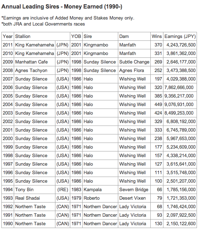Click the Real Shadai cell
Viewport: 204px width, 233px height.
(x=35, y=198)
